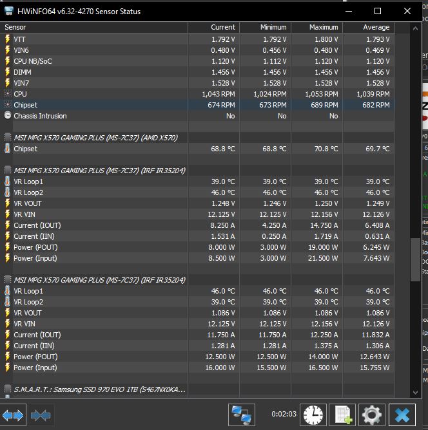Click the CPU fan 1,043 RPM value
This screenshot has height=430, width=428.
pyautogui.click(x=219, y=94)
